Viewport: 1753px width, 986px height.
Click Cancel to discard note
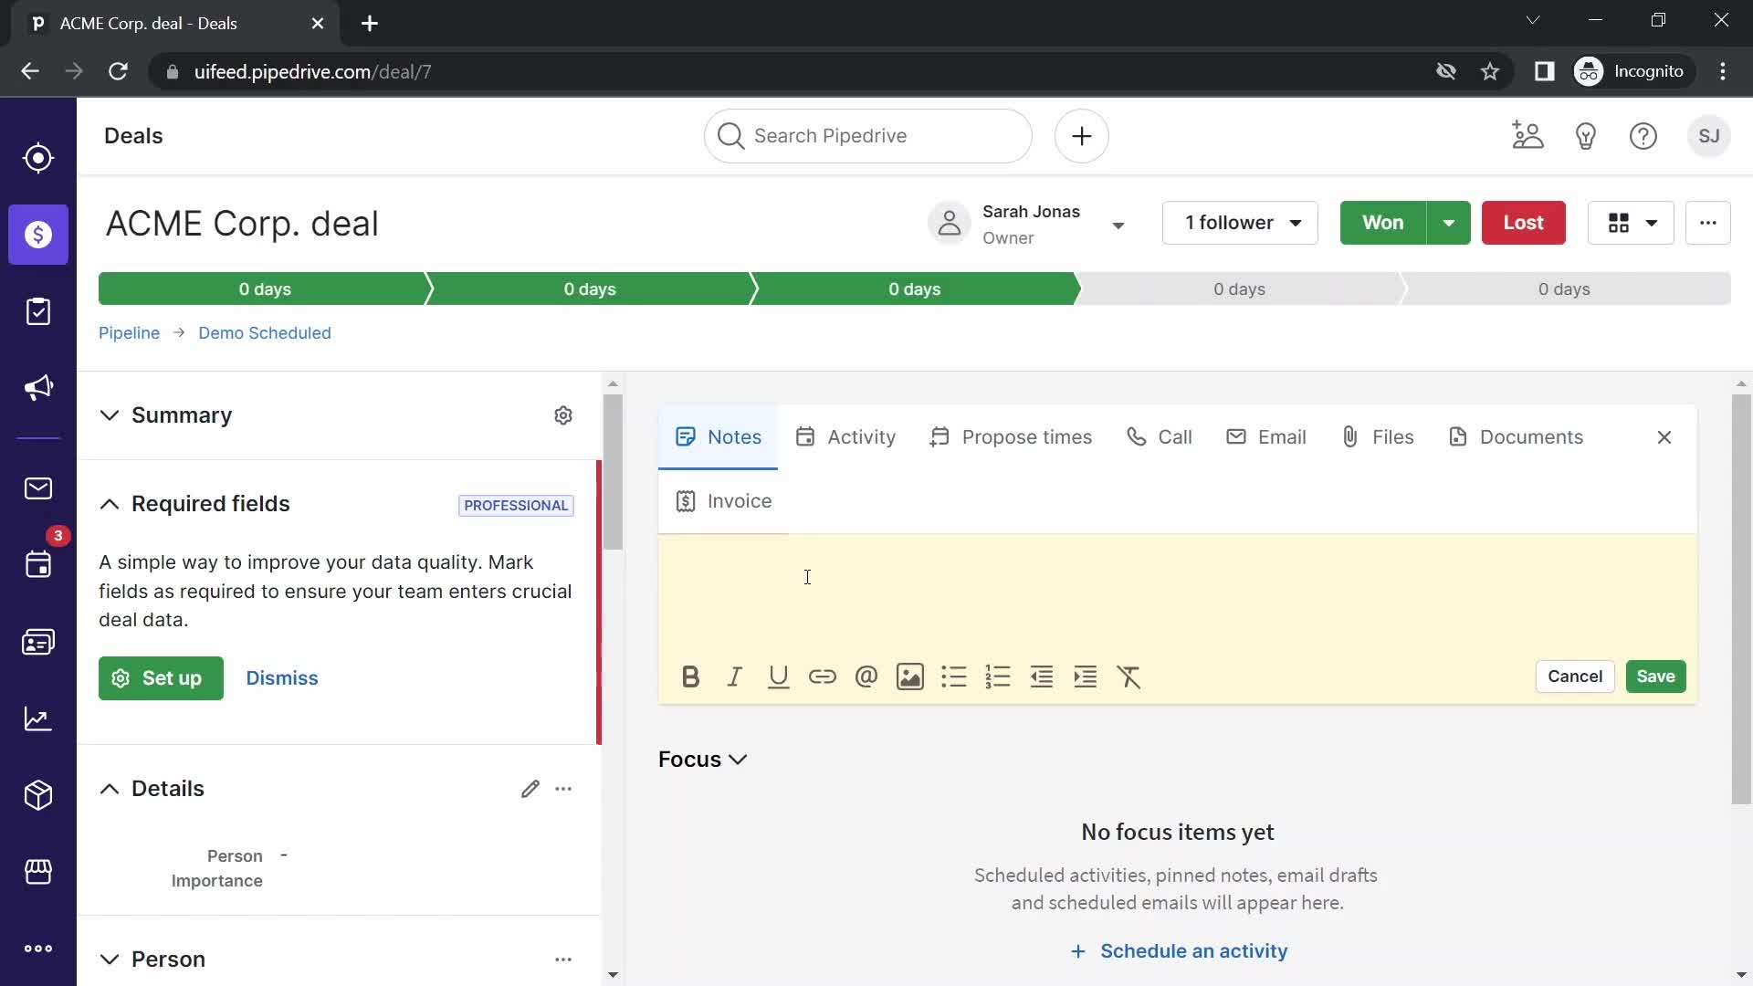tap(1575, 676)
